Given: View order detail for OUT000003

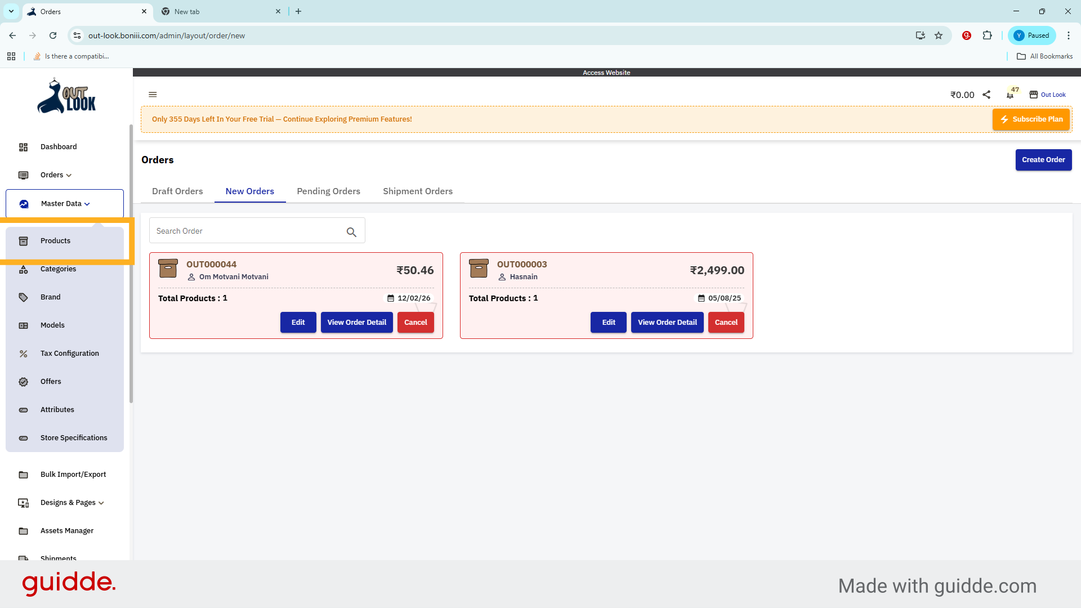Looking at the screenshot, I should 667,322.
